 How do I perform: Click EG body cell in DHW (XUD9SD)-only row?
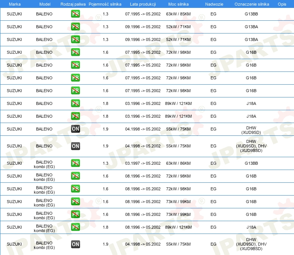pyautogui.click(x=214, y=129)
